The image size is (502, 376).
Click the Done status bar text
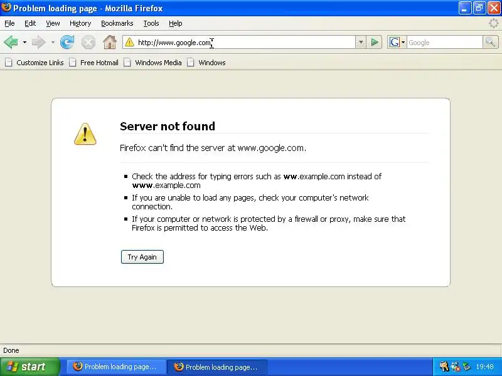click(x=11, y=350)
